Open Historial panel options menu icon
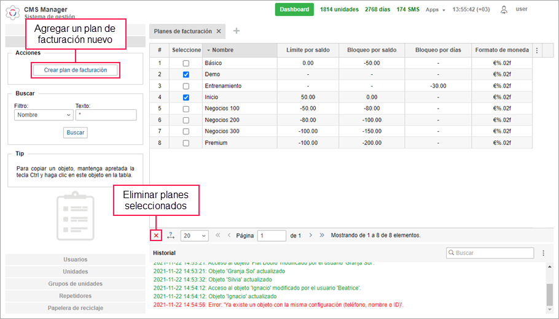 click(543, 253)
